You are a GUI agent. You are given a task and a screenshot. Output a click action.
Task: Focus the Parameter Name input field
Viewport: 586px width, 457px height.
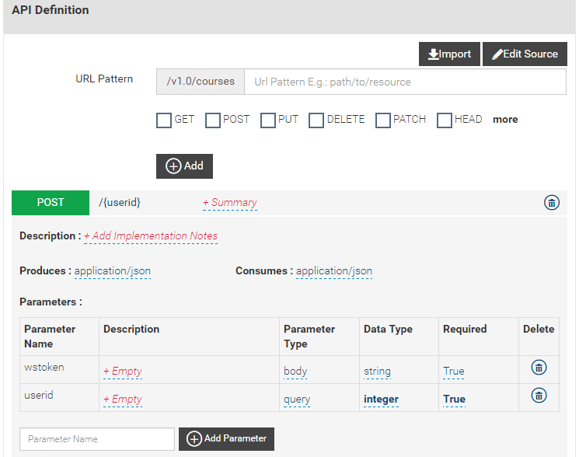[97, 439]
